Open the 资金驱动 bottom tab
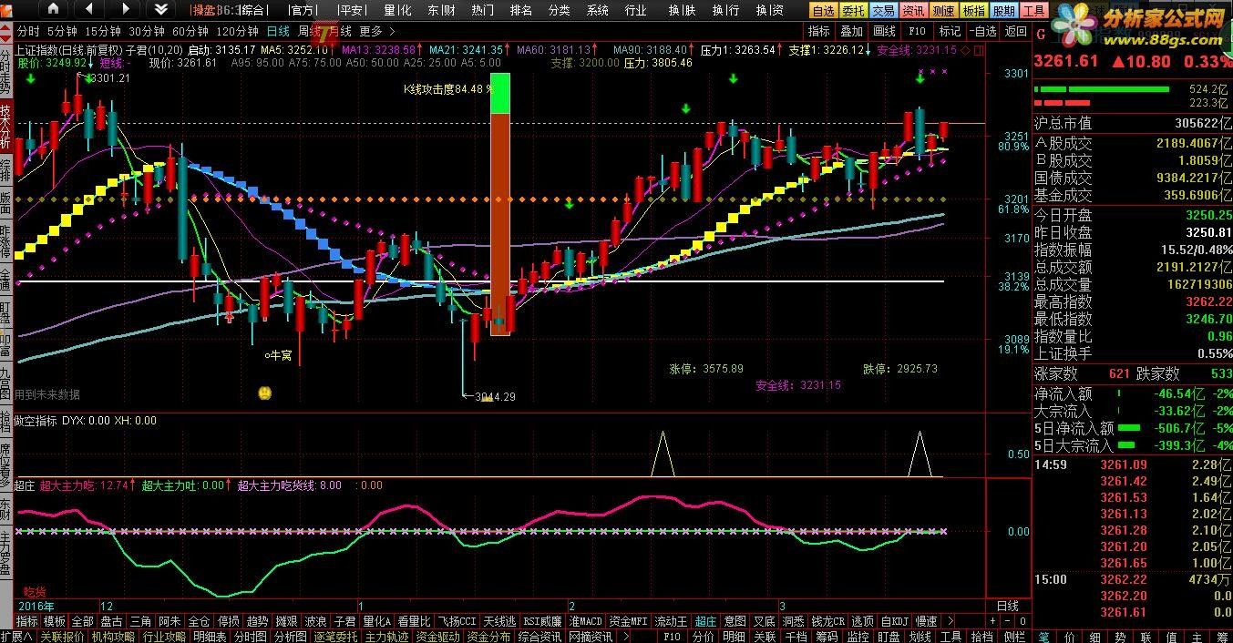 point(438,637)
